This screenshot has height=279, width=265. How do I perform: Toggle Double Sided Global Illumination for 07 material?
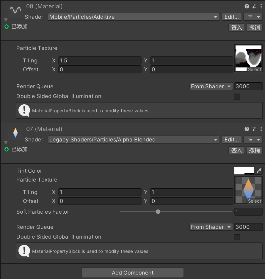(x=237, y=237)
